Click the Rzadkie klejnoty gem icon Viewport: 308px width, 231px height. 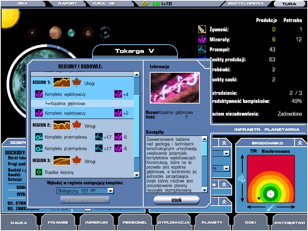(x=38, y=172)
